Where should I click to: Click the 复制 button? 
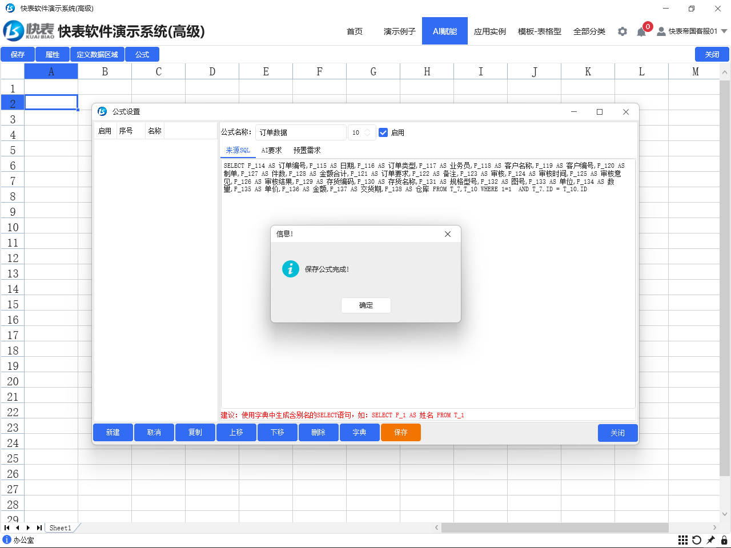pyautogui.click(x=195, y=433)
